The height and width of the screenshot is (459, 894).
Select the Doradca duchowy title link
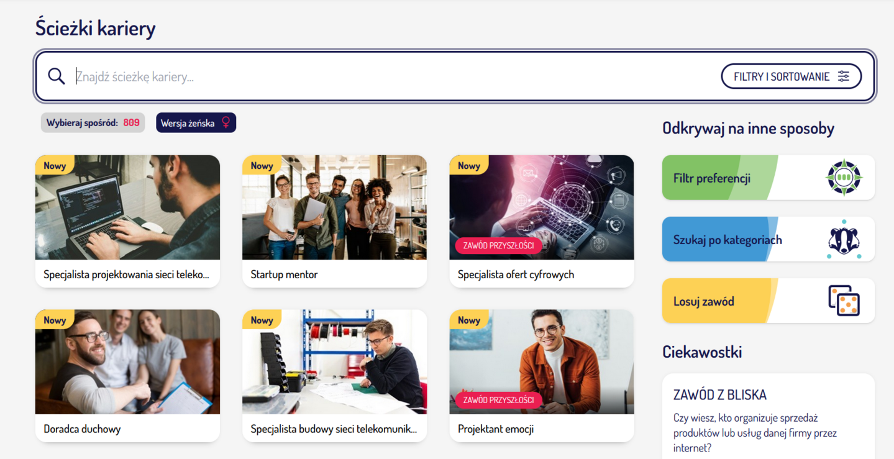tap(82, 429)
